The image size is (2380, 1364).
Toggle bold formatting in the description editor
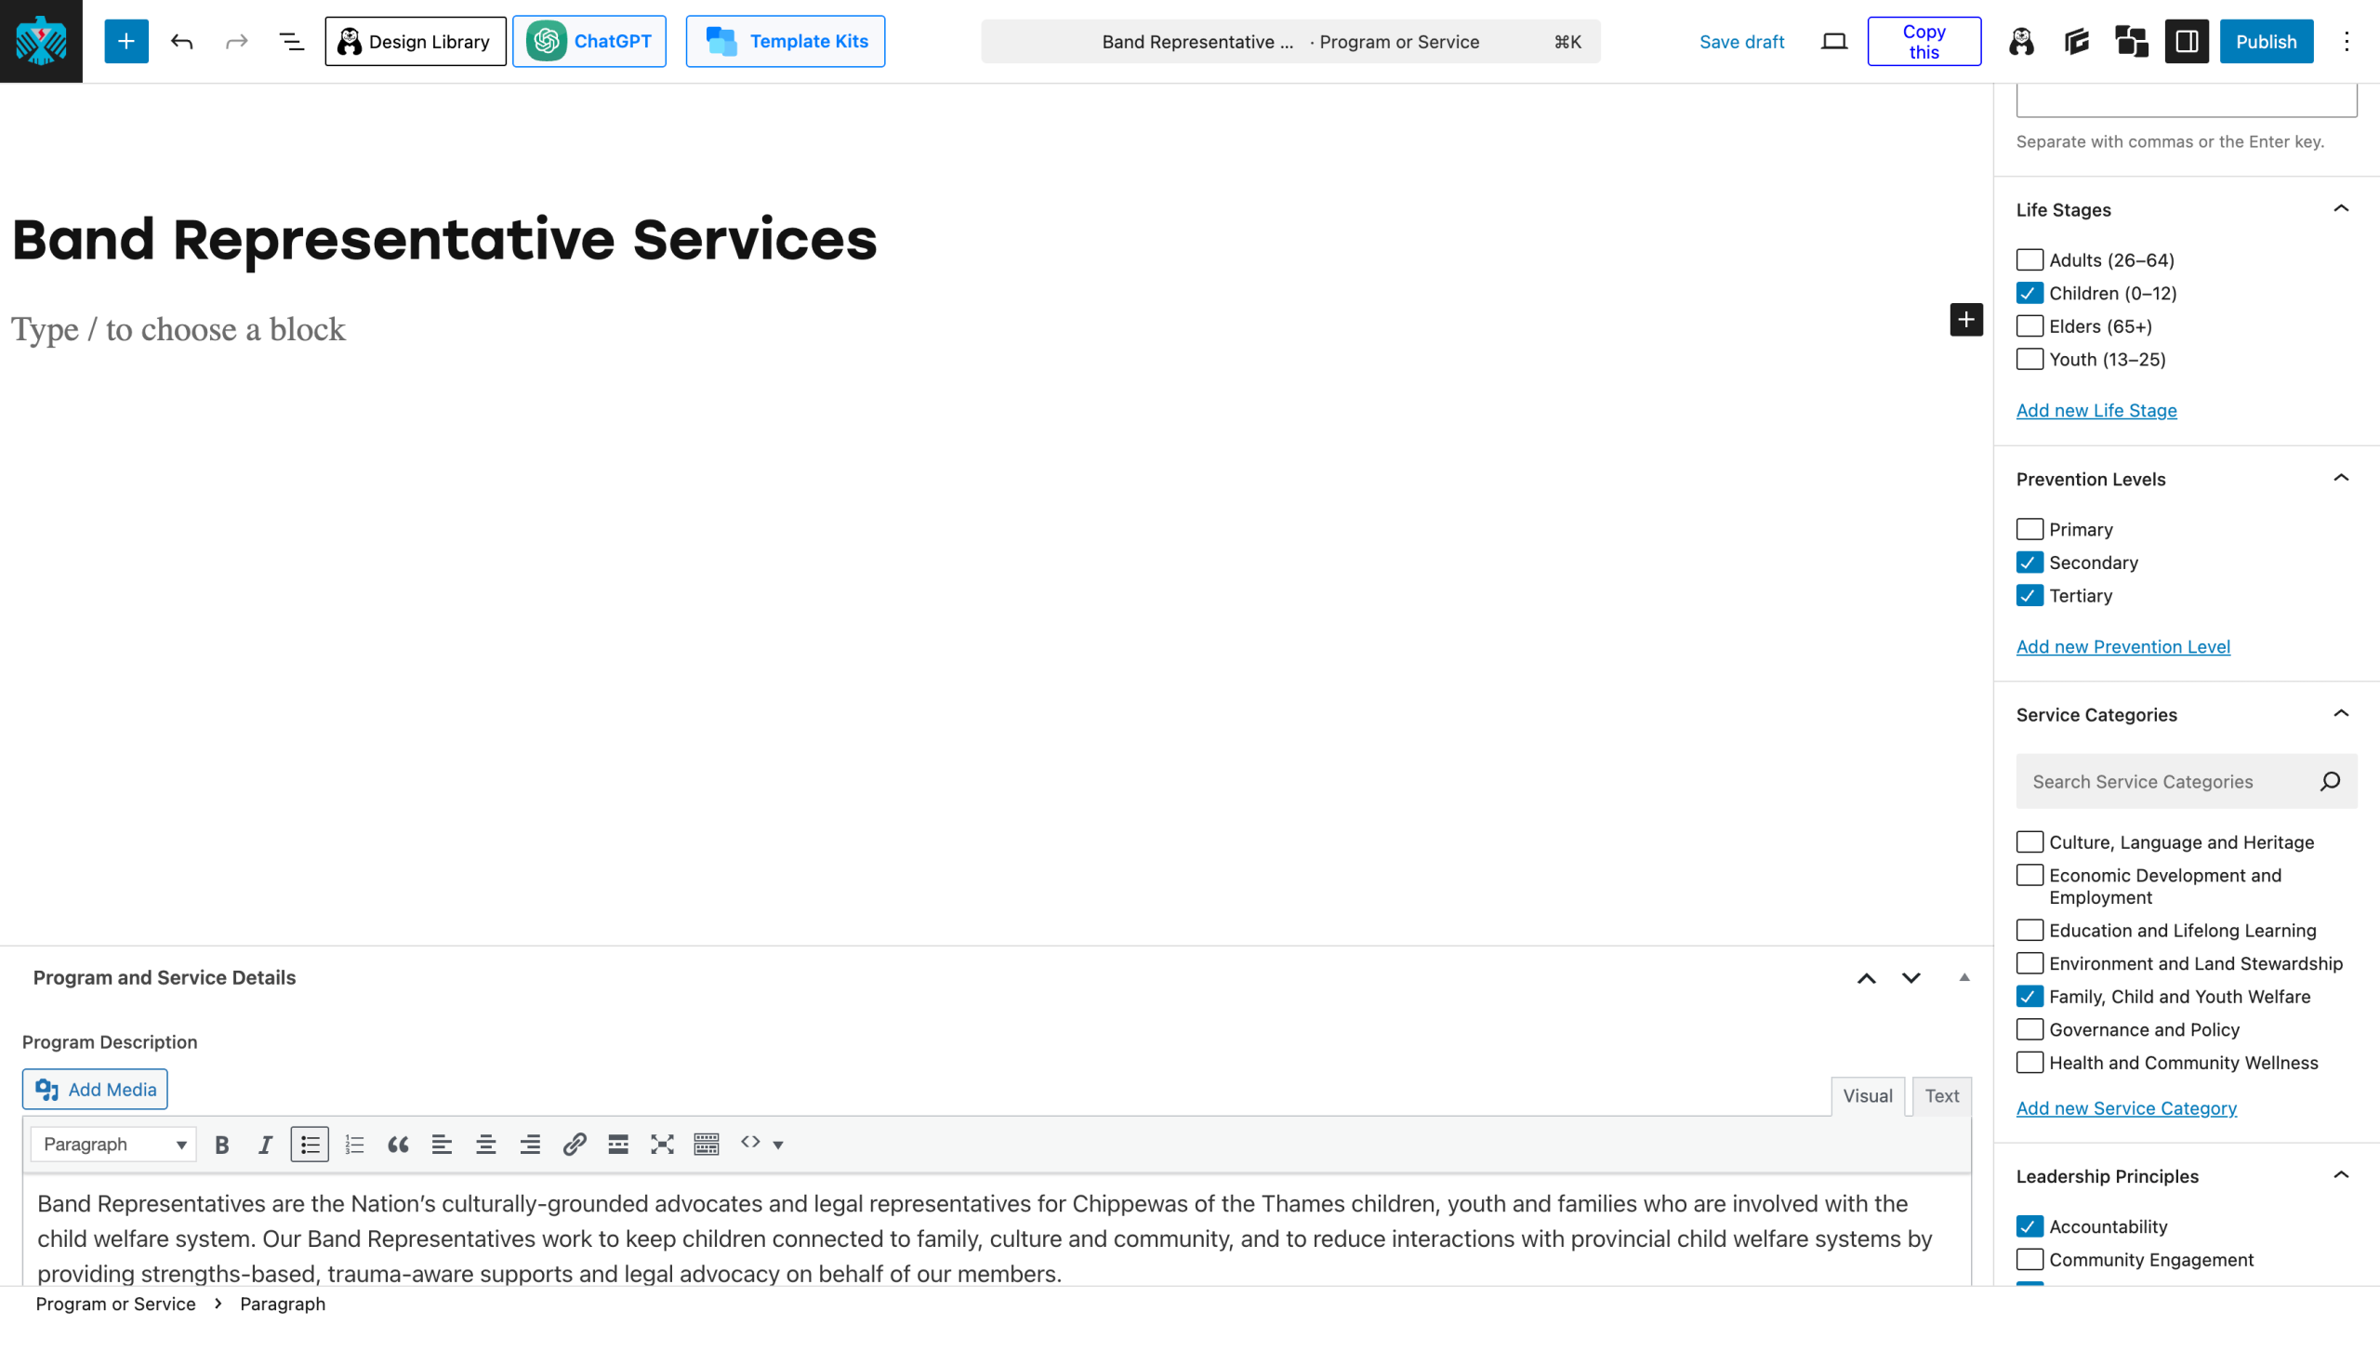(221, 1144)
